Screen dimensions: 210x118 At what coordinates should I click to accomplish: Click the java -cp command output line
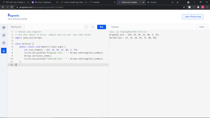(x=128, y=32)
